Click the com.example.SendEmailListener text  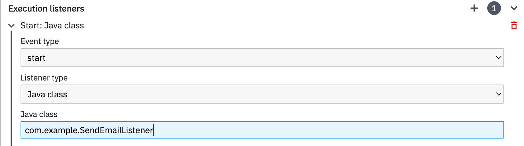point(89,130)
